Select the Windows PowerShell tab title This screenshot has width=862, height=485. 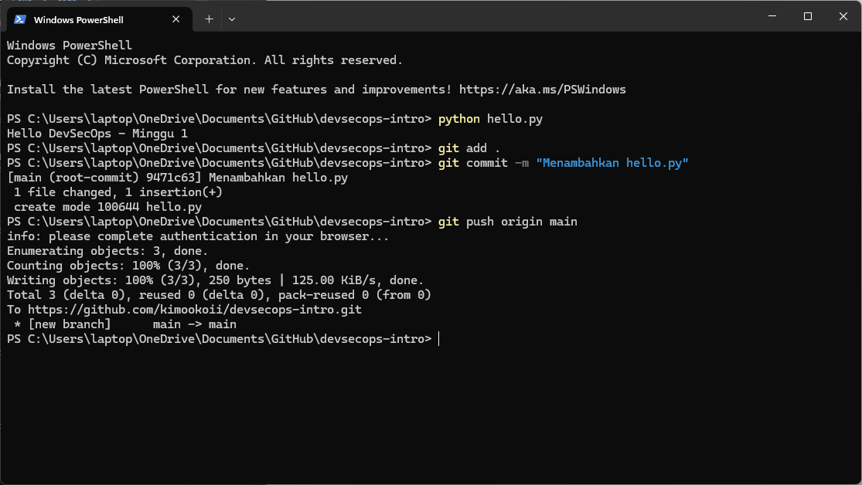click(79, 19)
